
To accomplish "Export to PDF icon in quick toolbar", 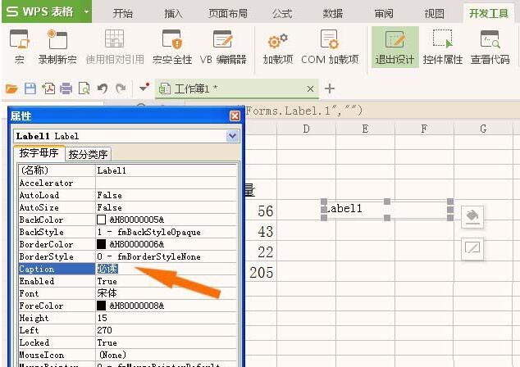I will [48, 88].
